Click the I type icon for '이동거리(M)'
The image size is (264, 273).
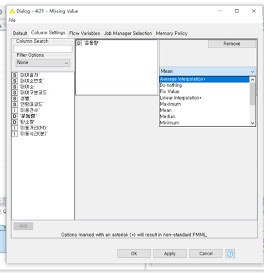pyautogui.click(x=15, y=128)
